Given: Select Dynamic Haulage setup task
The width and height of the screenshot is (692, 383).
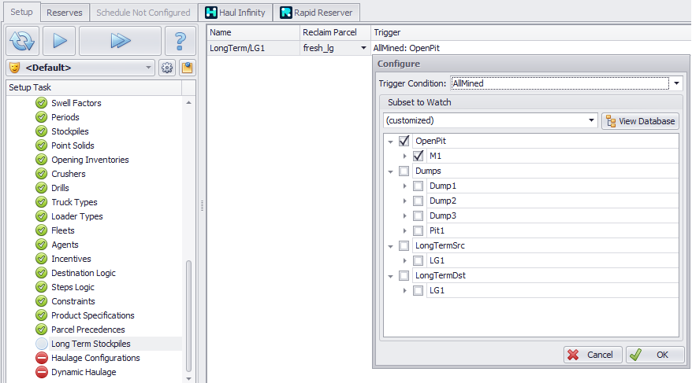Looking at the screenshot, I should coord(84,372).
